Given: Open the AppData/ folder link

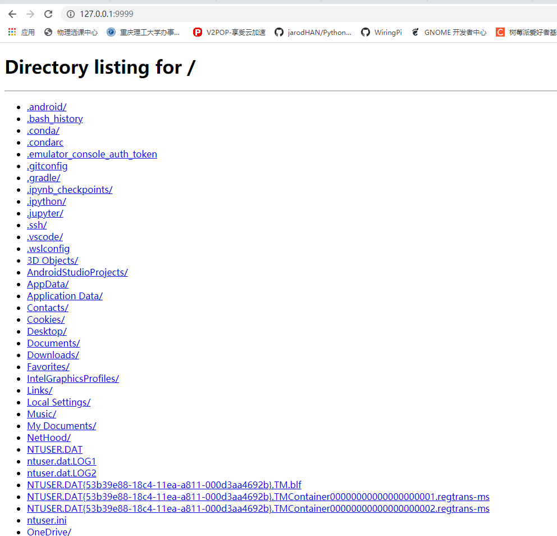Looking at the screenshot, I should 48,284.
